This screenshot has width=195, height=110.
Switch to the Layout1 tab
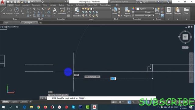[14, 101]
